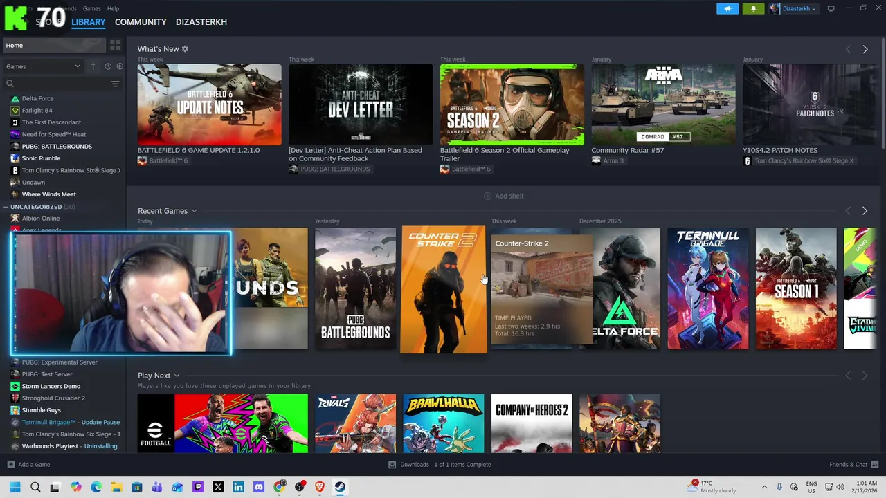Toggle ready-to-play filter icon
Viewport: 886px width, 498px height.
pos(120,66)
